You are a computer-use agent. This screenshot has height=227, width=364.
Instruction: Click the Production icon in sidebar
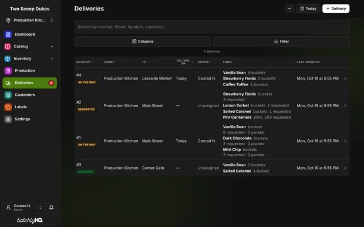pyautogui.click(x=8, y=71)
